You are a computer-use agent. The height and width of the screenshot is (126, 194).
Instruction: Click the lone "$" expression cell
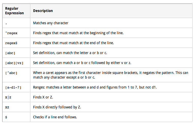6,117
